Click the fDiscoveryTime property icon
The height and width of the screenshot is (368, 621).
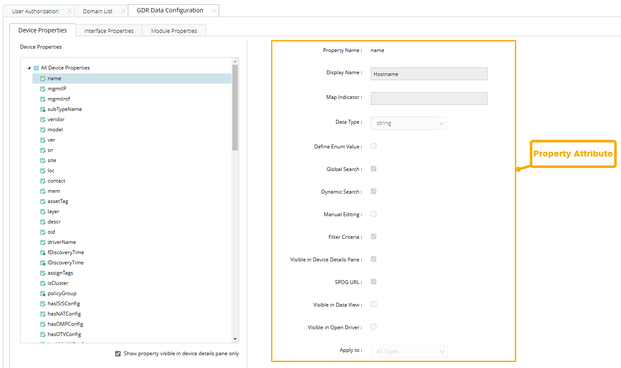(43, 252)
